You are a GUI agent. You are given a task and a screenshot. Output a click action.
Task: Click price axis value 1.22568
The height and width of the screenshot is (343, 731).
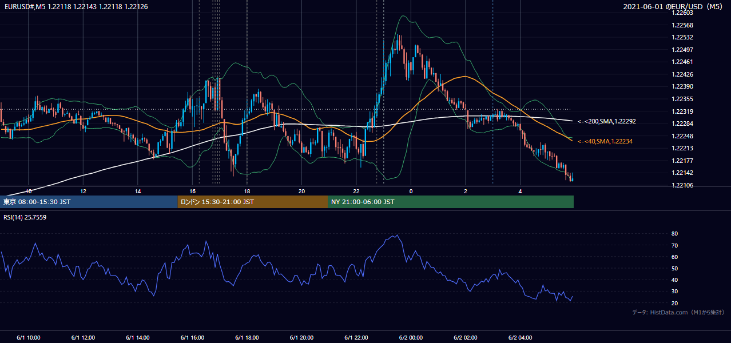682,25
